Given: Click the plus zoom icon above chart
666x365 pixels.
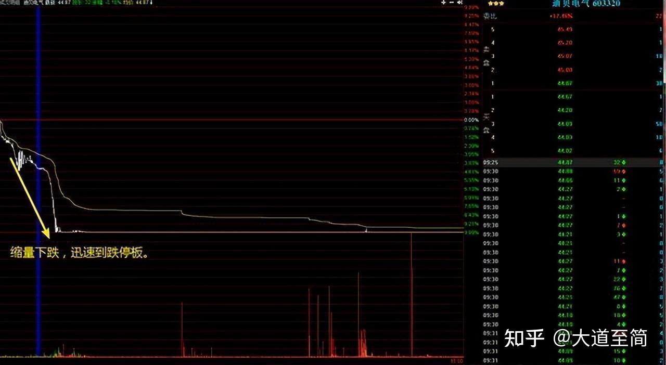Looking at the screenshot, I should pos(443,3).
